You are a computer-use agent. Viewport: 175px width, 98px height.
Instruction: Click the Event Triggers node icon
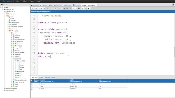pos(10,22)
